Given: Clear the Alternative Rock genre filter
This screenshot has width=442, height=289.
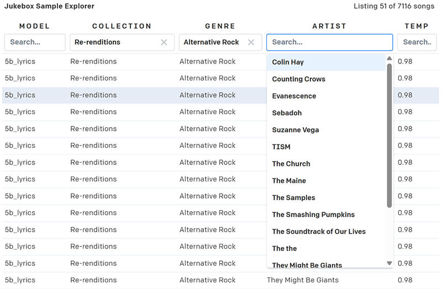Looking at the screenshot, I should 251,42.
